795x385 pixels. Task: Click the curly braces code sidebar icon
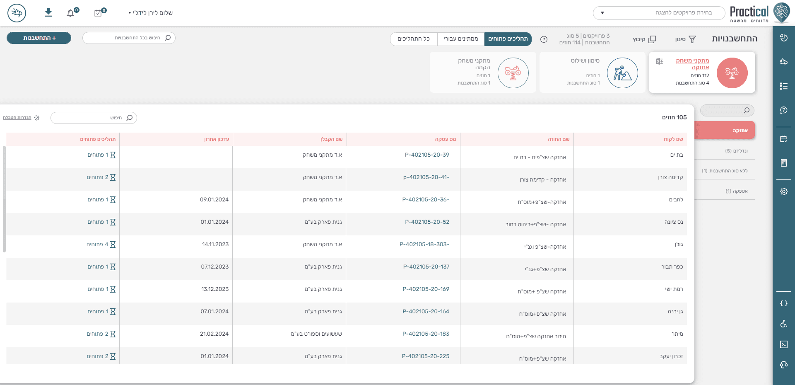coord(784,303)
